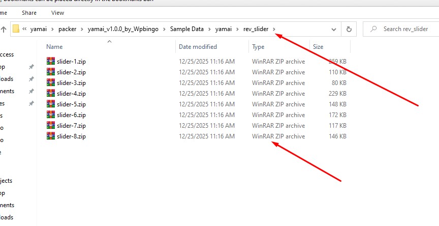439x226 pixels.
Task: Click the 117 KB size of slider-7.zip
Action: pos(338,125)
